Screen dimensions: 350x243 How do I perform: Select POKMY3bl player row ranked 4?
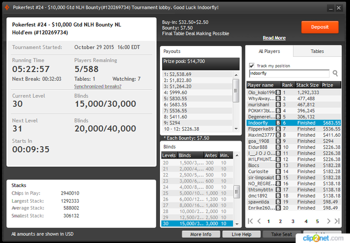(294, 111)
